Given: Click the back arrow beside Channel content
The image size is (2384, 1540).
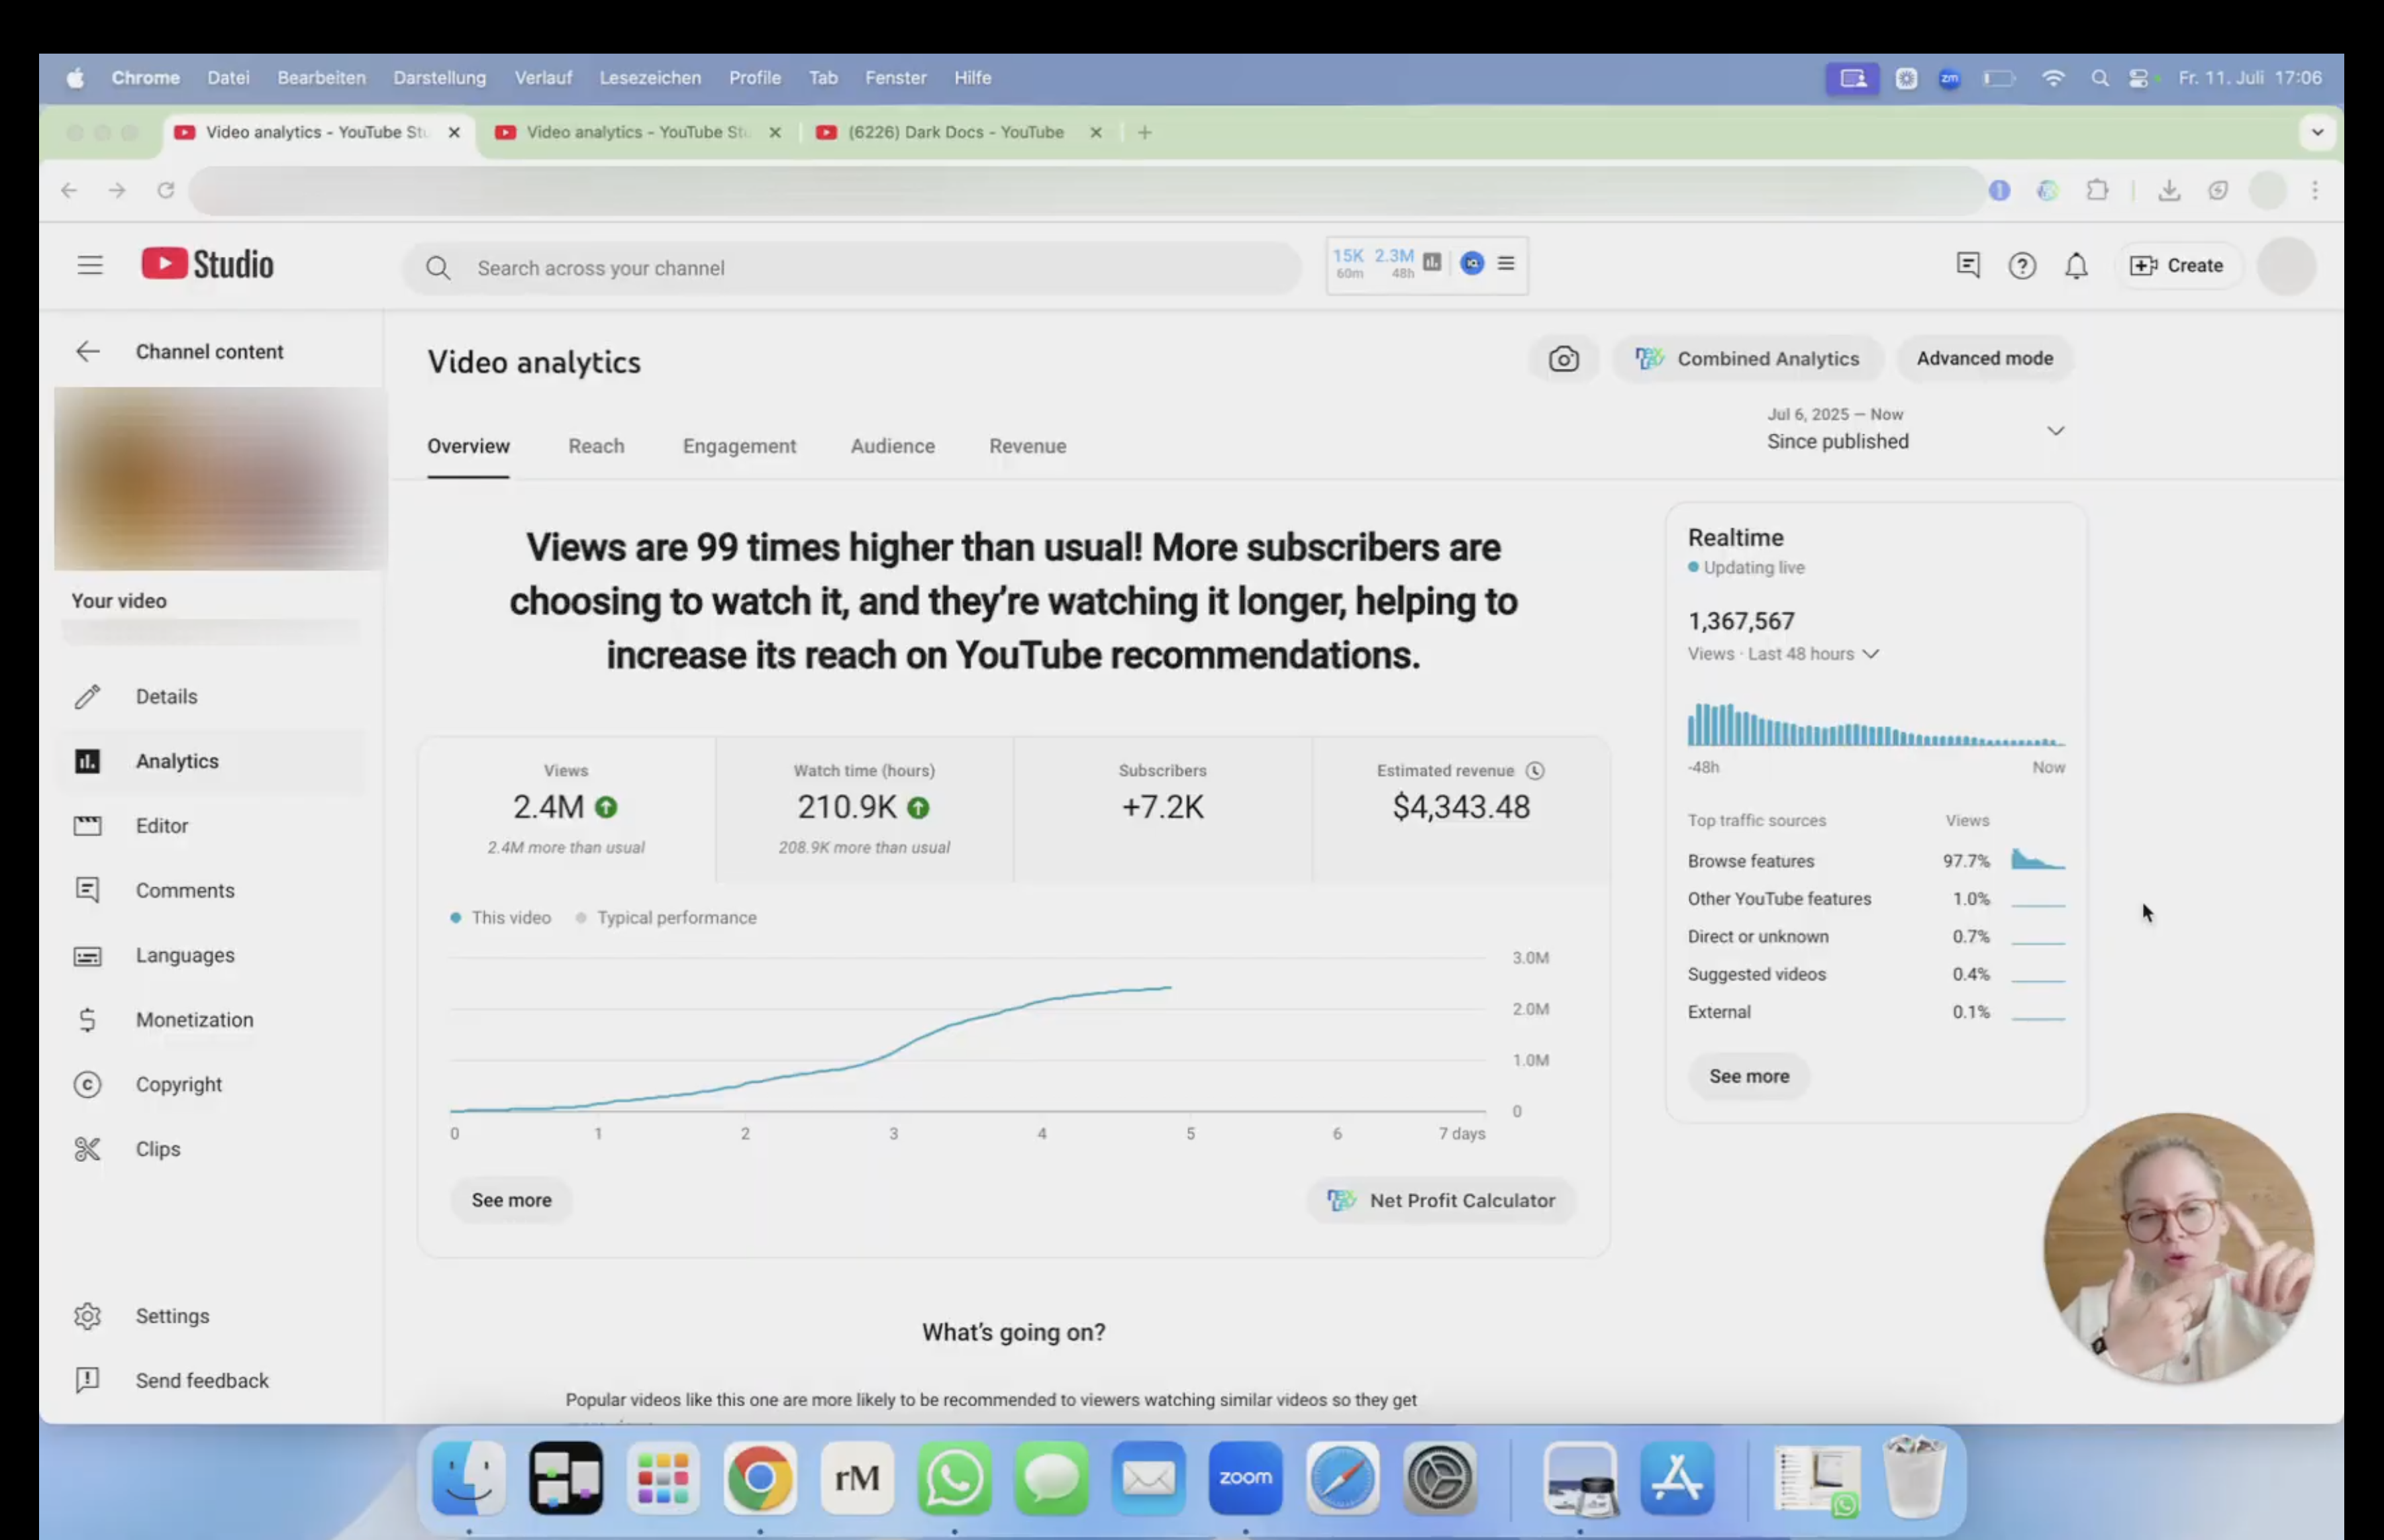Looking at the screenshot, I should coord(88,351).
